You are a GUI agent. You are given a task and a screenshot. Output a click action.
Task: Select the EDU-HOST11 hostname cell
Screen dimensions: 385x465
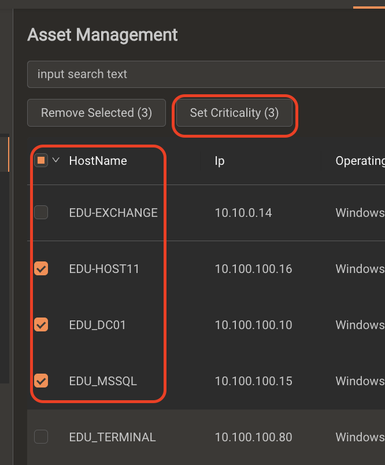tap(104, 269)
